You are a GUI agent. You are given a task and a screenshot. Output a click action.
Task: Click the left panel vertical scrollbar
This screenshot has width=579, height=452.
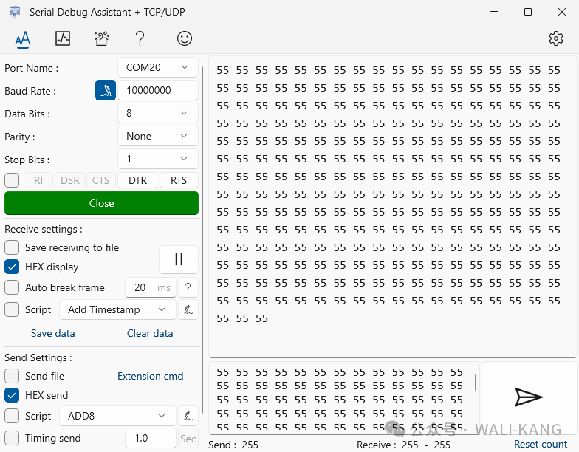click(202, 240)
